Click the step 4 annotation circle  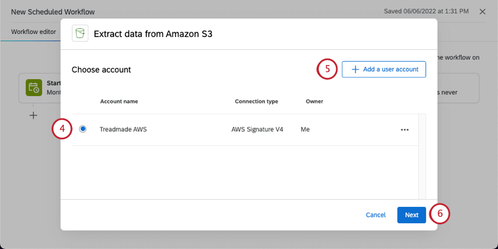pyautogui.click(x=62, y=129)
